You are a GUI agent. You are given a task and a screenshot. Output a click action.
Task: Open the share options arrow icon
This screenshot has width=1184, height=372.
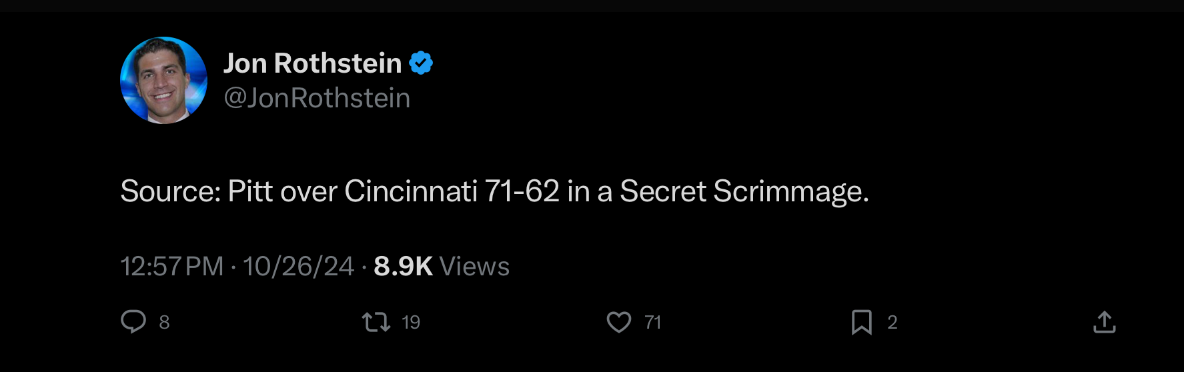tap(1105, 323)
